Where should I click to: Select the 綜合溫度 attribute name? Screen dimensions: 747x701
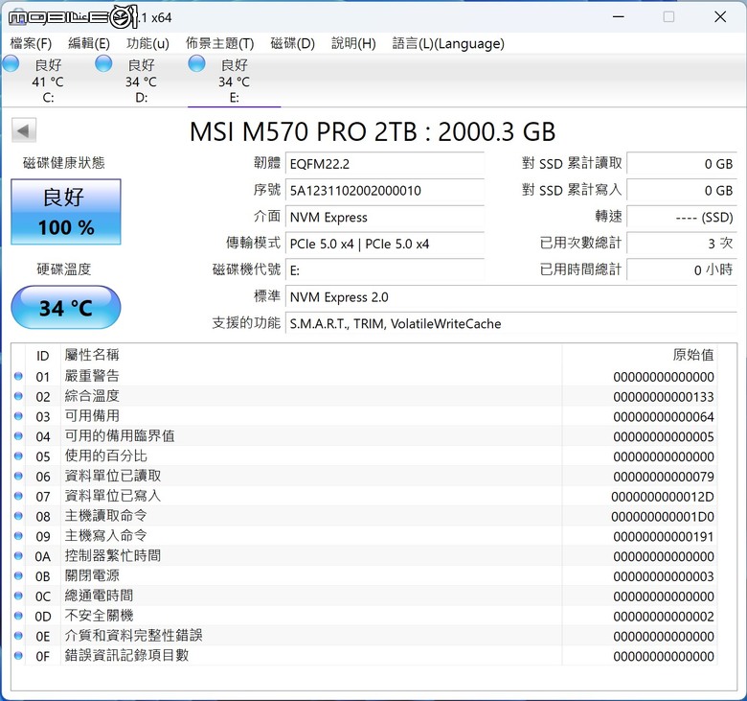point(92,396)
